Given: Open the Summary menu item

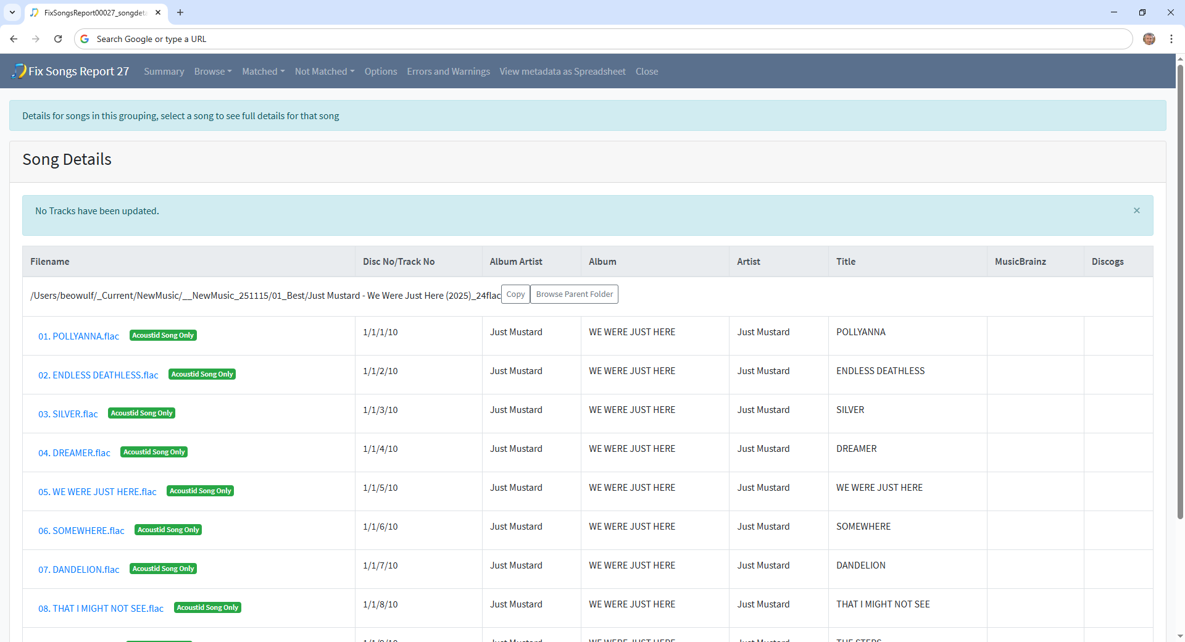Looking at the screenshot, I should pyautogui.click(x=164, y=72).
